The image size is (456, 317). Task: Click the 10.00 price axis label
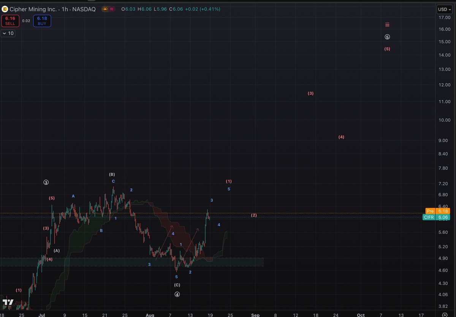pyautogui.click(x=444, y=120)
